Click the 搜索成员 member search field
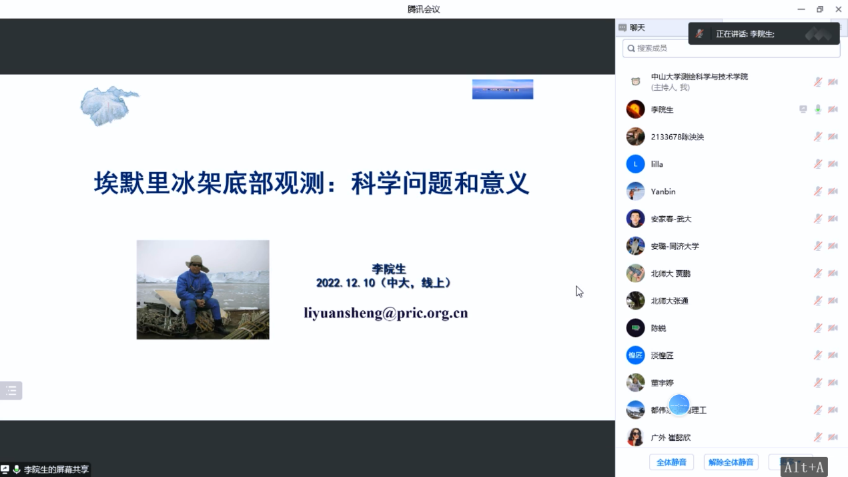The image size is (848, 477). click(731, 48)
